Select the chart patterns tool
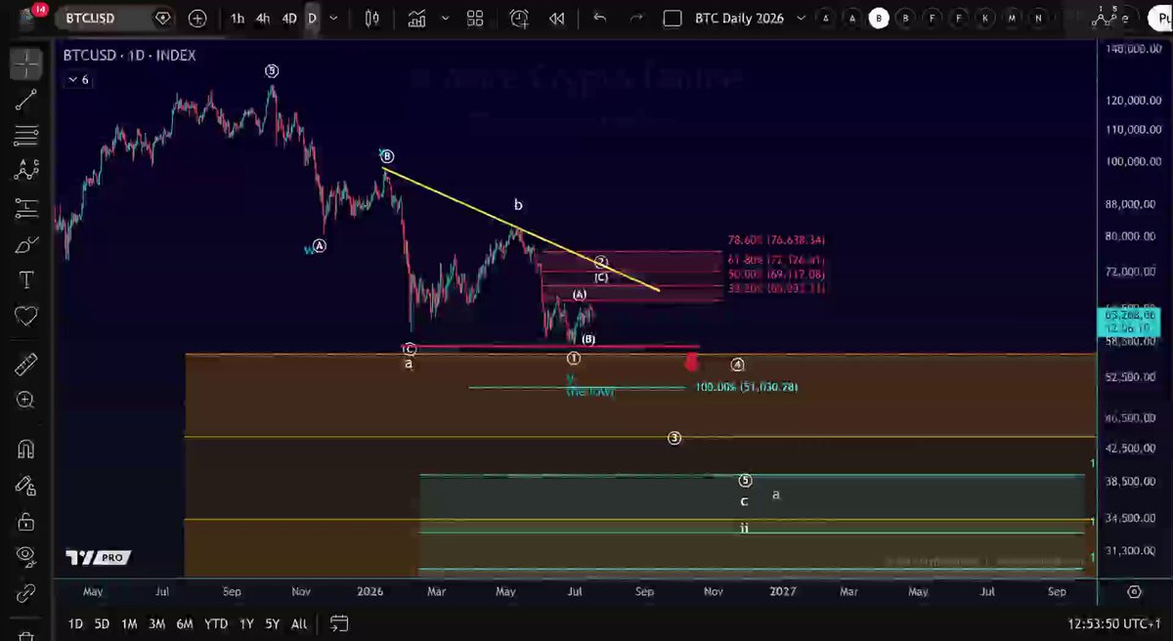Viewport: 1173px width, 641px height. coord(26,171)
